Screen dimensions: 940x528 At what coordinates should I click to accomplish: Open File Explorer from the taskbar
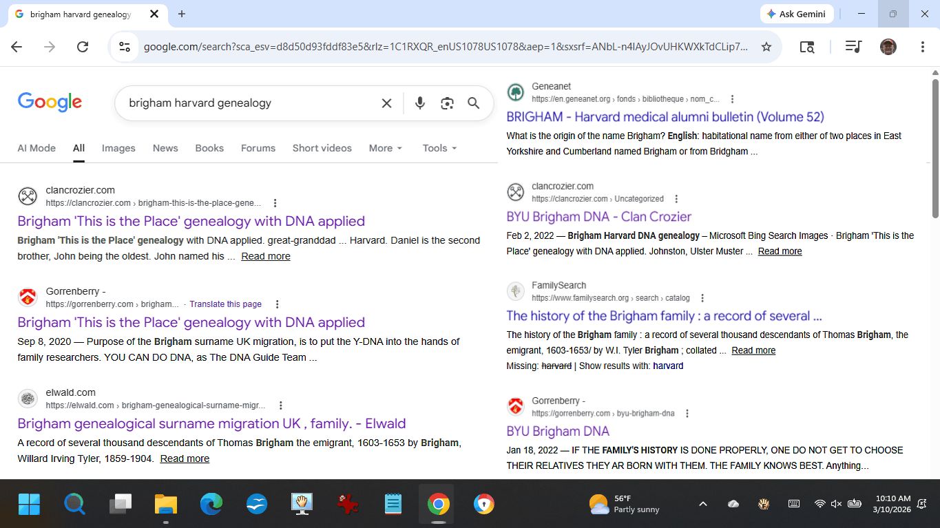[x=165, y=505]
